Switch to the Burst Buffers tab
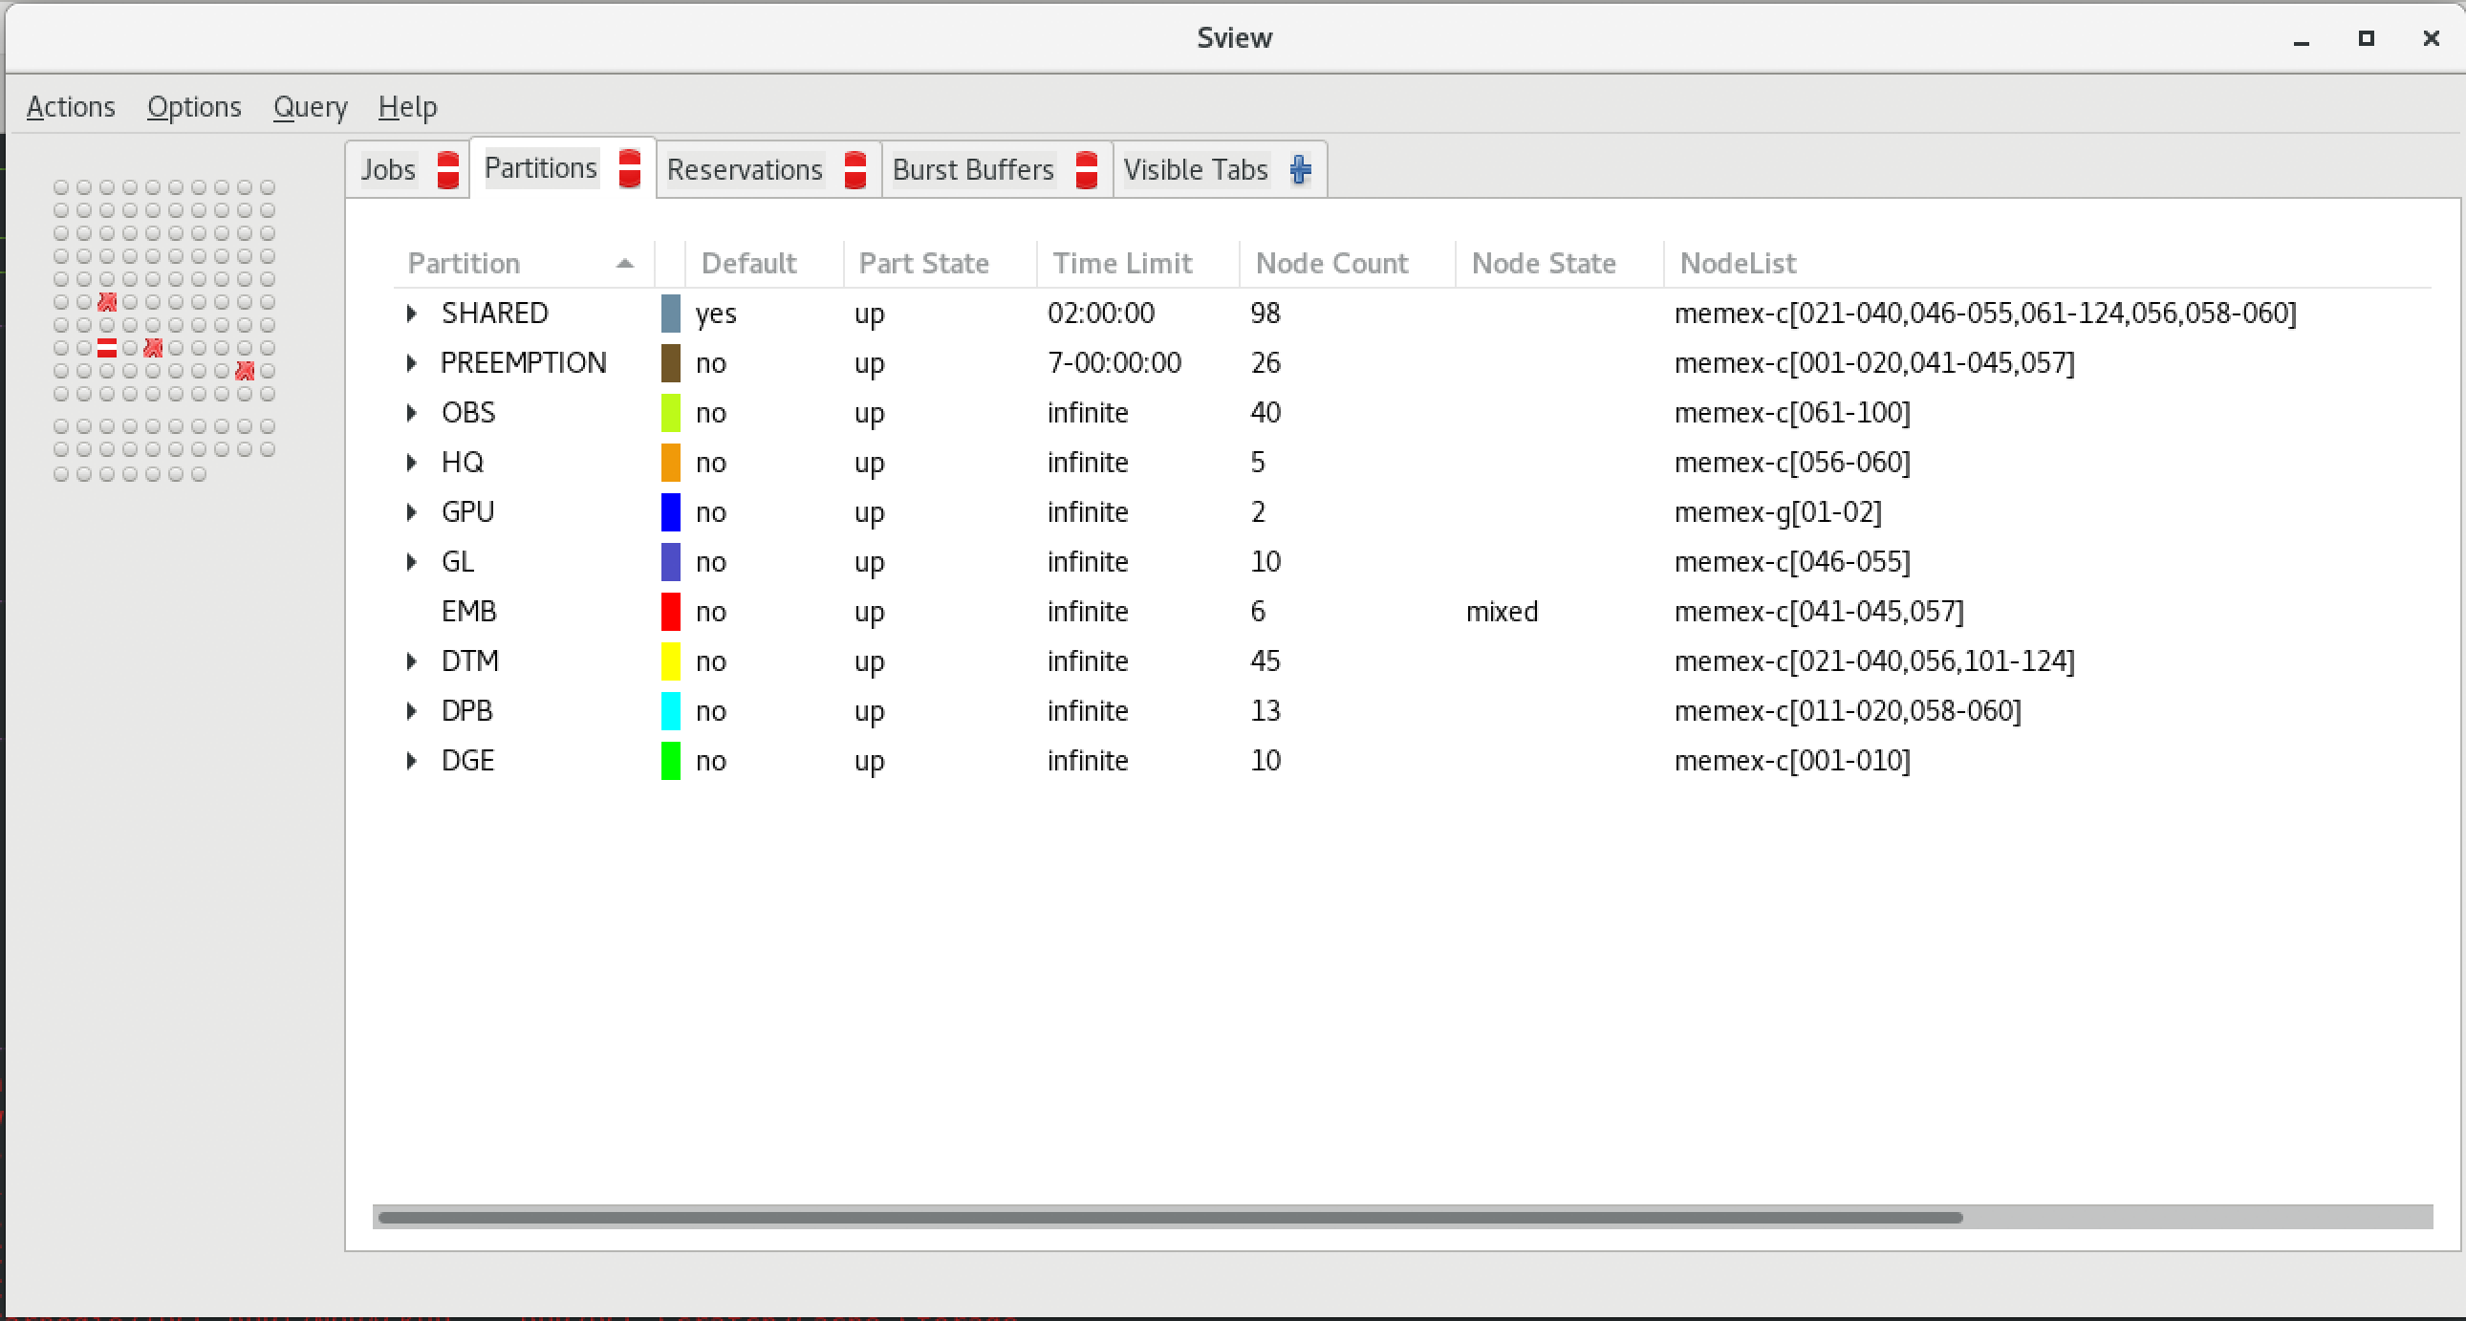Image resolution: width=2466 pixels, height=1321 pixels. pos(973,169)
